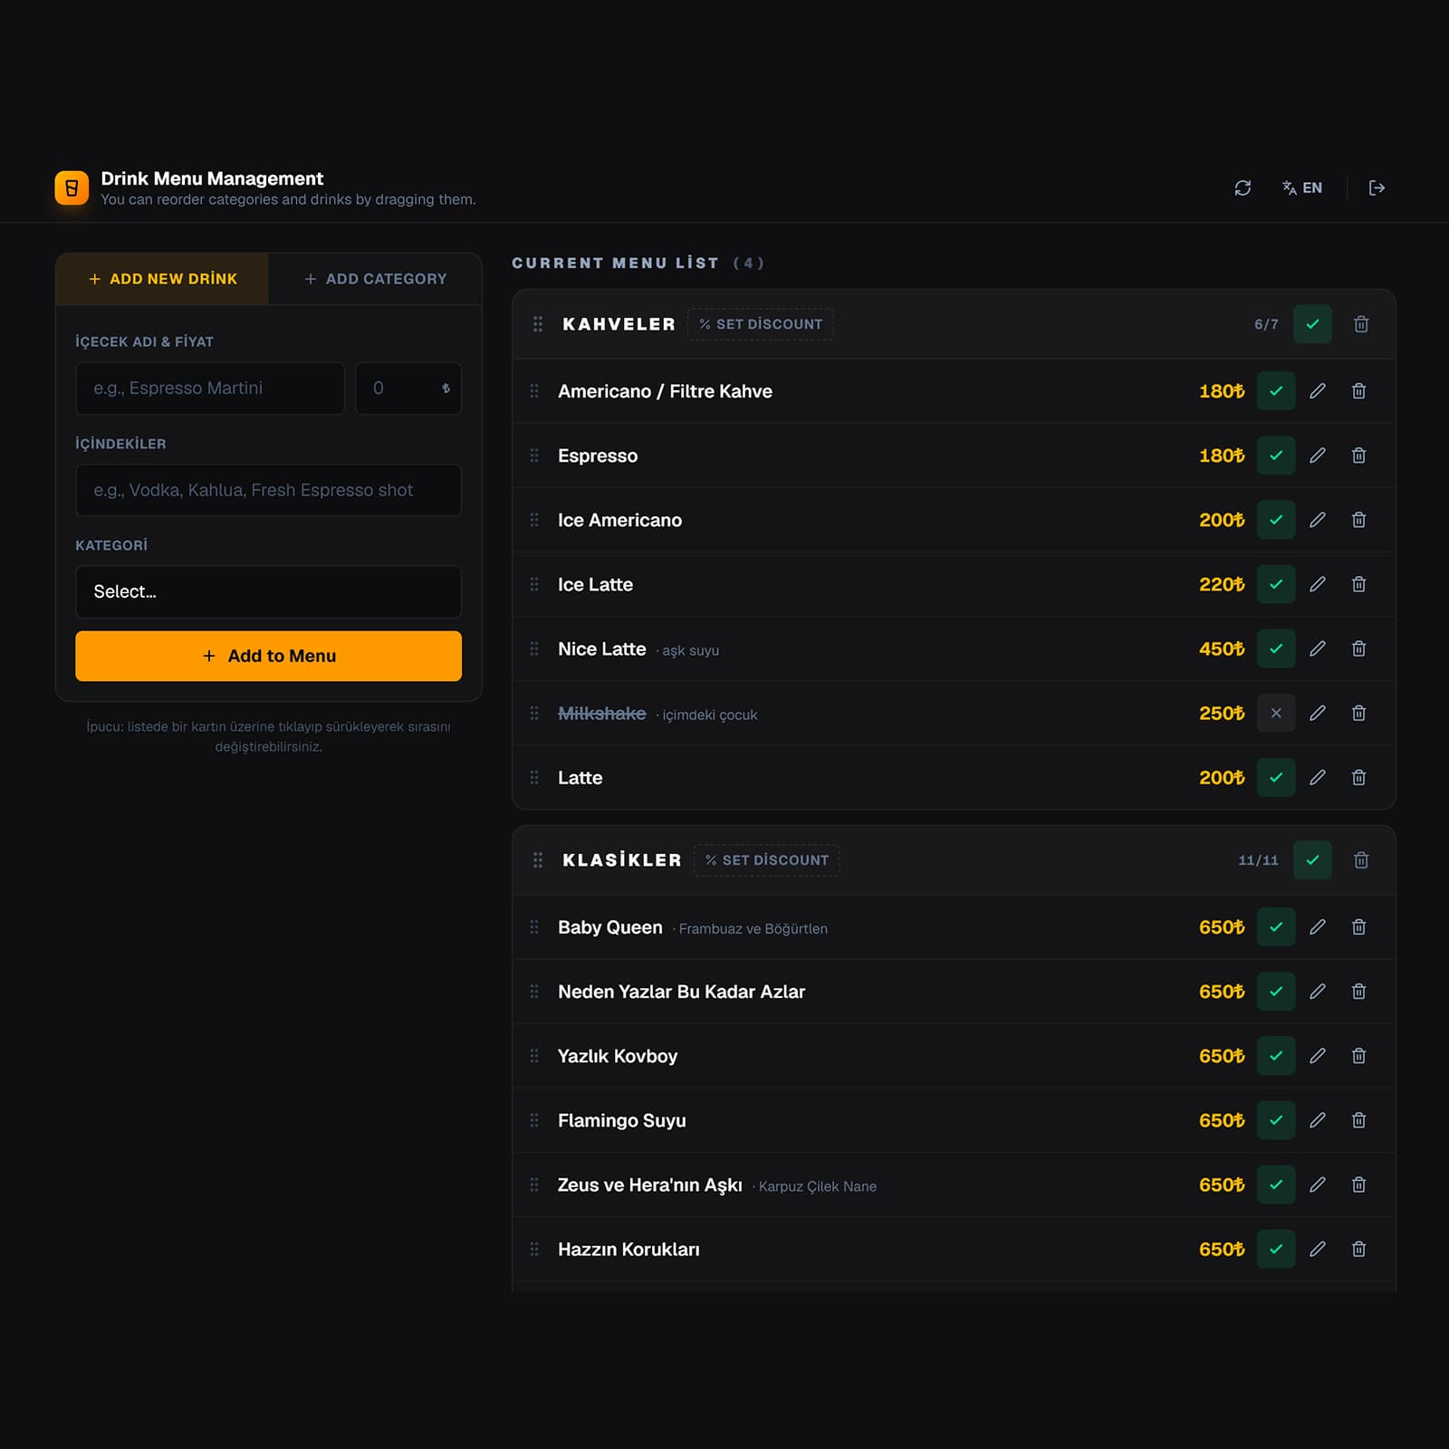Switch language via the EN translate icon

coord(1302,187)
